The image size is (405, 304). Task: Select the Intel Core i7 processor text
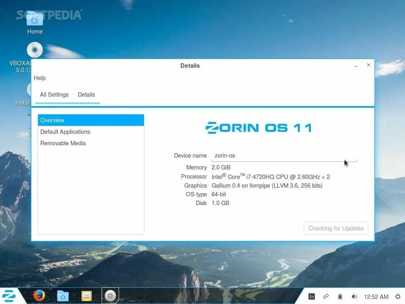(271, 177)
